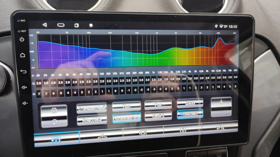Tap the Android home pill button
The height and width of the screenshot is (157, 280).
[x=61, y=25]
